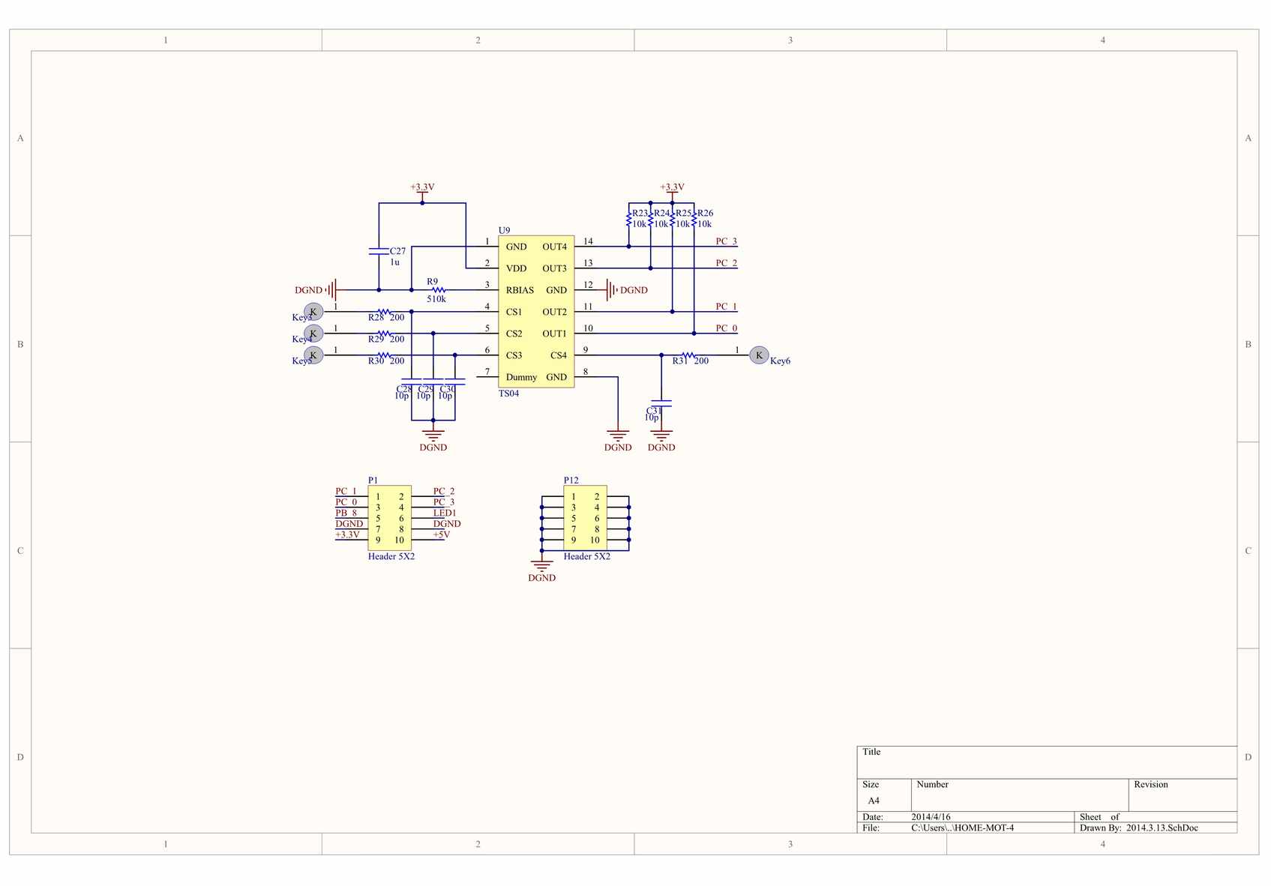
Task: Select the R26 10k pull-up resistor
Action: (694, 219)
